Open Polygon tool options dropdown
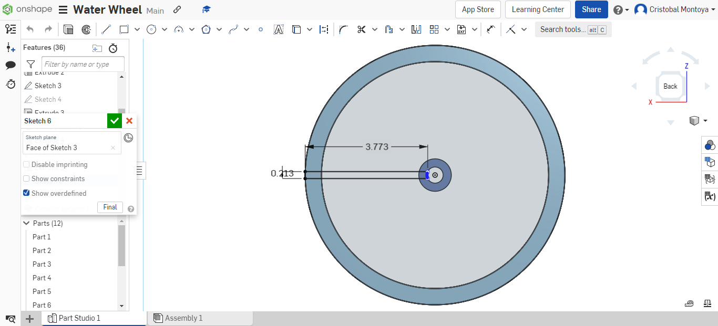Screen dimensions: 718x326 tap(219, 29)
